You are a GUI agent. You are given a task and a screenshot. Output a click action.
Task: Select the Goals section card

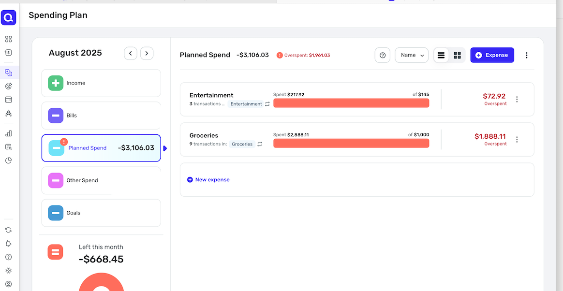pos(101,213)
